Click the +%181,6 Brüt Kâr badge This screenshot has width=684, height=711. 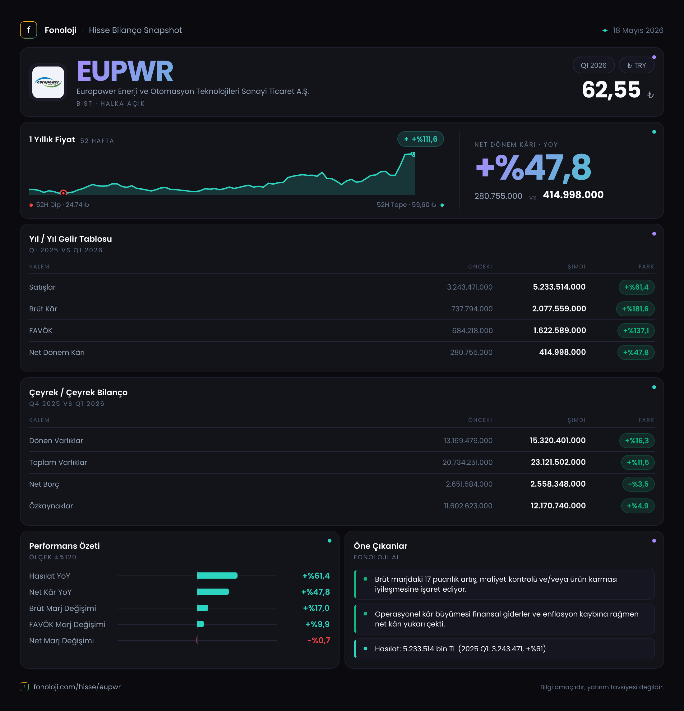pyautogui.click(x=635, y=309)
